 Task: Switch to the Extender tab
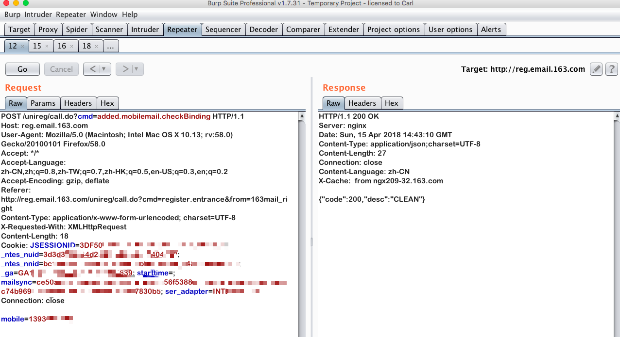click(x=344, y=30)
